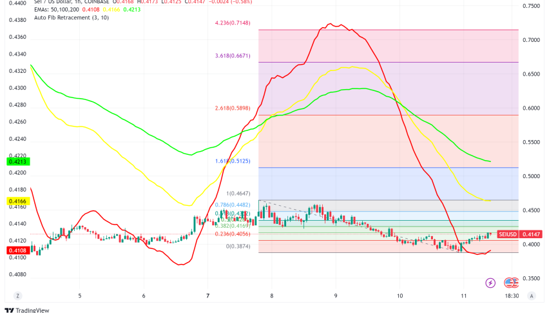
Task: Click the yellow 0.4166 price axis tag
Action: pos(18,201)
